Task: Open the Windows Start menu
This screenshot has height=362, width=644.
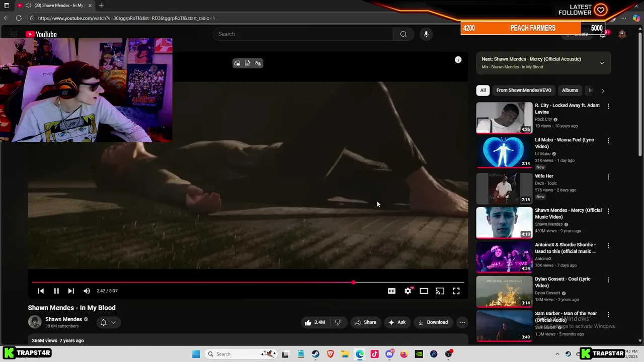Action: pyautogui.click(x=196, y=354)
